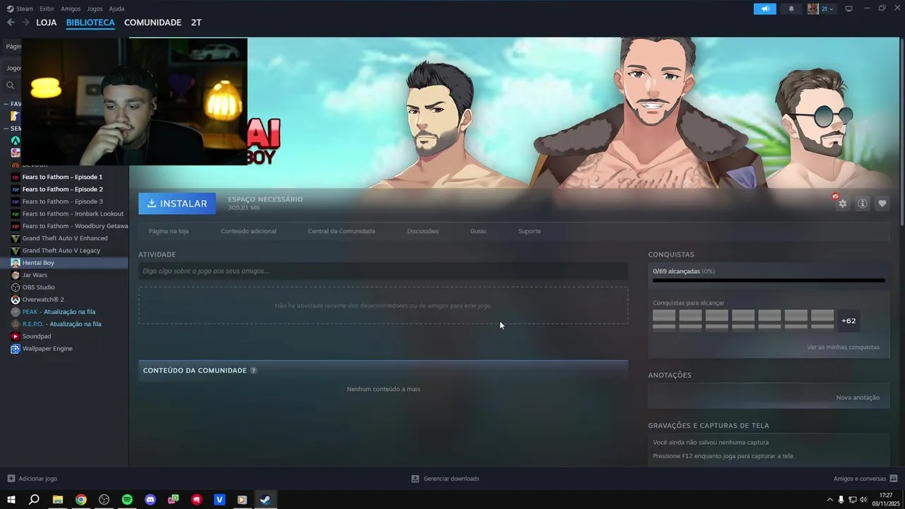This screenshot has height=509, width=905.
Task: Click the INSTALAR button
Action: coord(177,204)
